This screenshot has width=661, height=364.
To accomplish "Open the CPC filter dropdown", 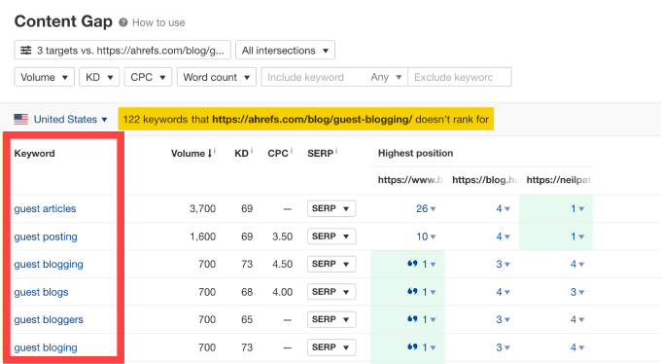I will pyautogui.click(x=148, y=77).
